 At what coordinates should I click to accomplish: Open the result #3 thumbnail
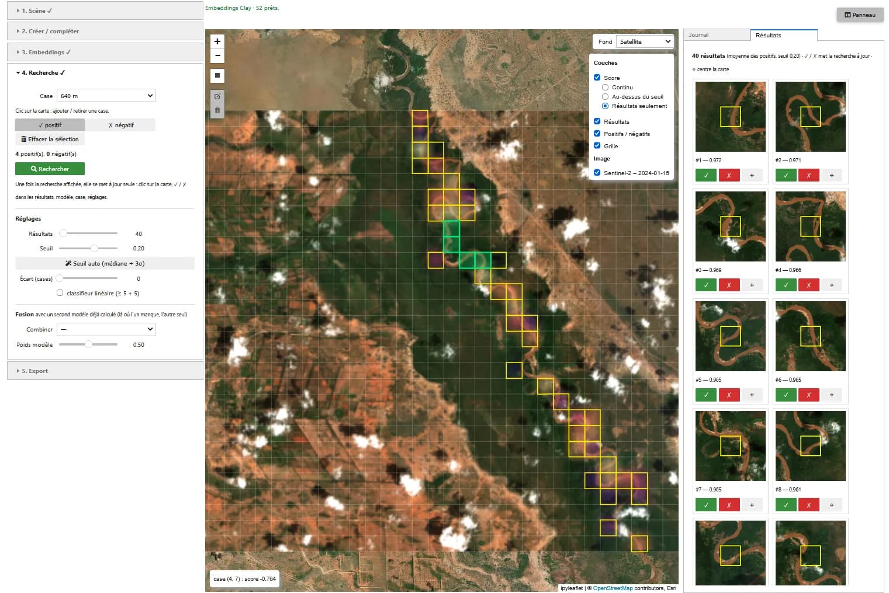coord(731,226)
